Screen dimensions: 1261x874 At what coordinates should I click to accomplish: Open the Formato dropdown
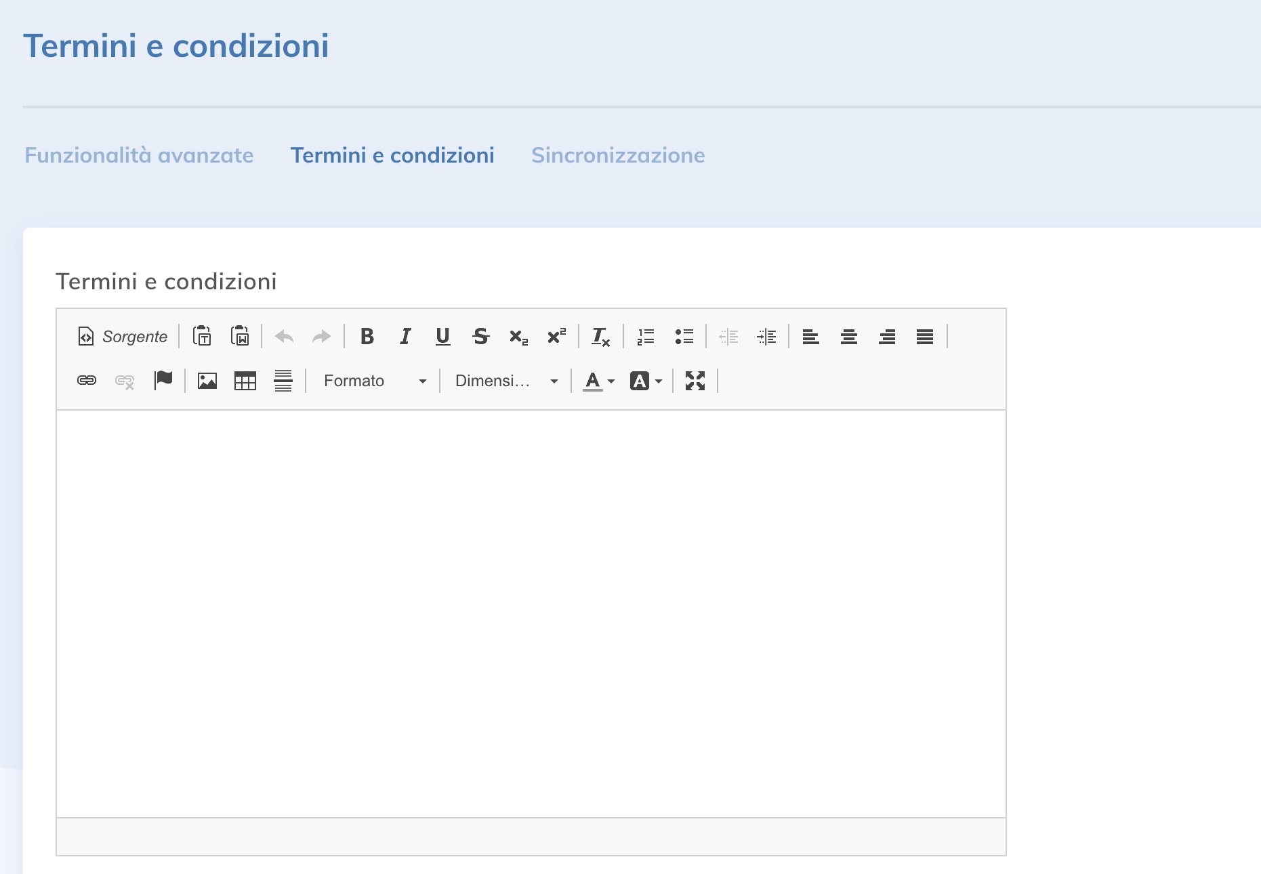point(374,381)
